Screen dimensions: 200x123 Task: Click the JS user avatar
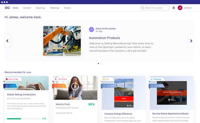180,8
